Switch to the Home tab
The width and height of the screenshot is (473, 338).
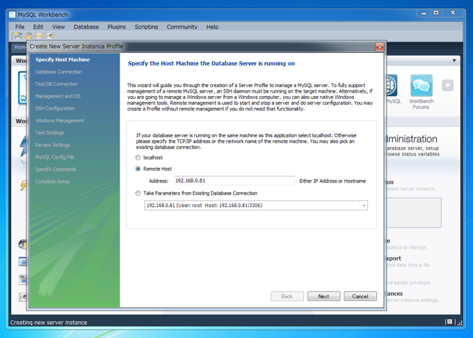pos(19,47)
